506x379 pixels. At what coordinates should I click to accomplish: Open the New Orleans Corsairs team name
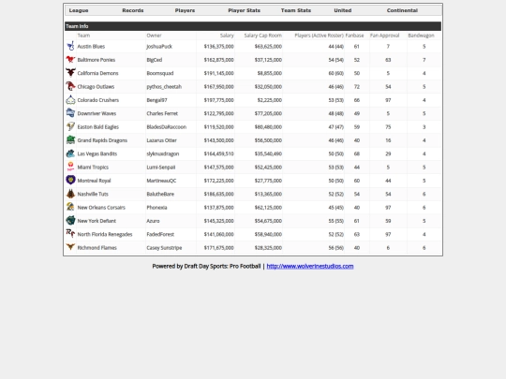pyautogui.click(x=101, y=208)
